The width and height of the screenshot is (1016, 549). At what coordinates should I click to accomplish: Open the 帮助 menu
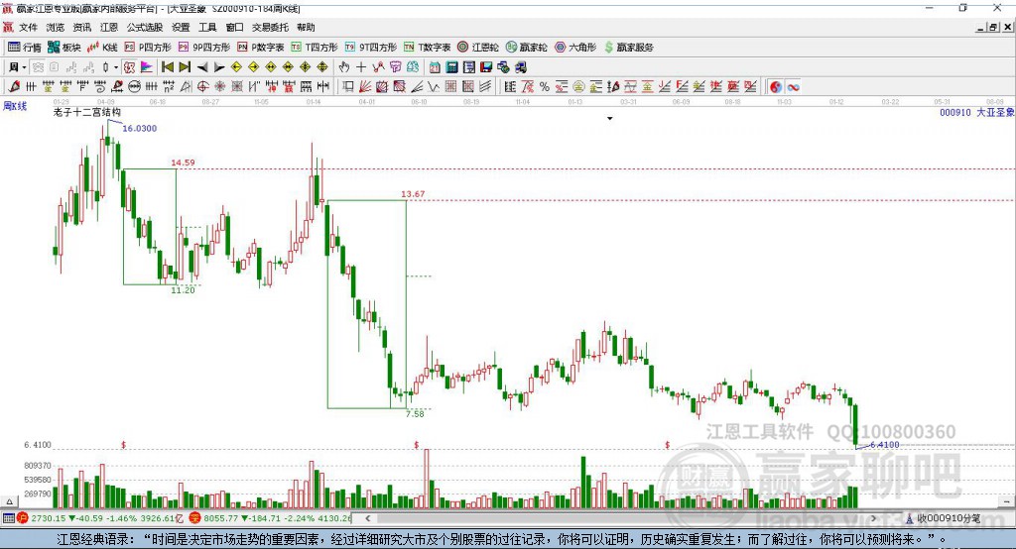pos(306,27)
